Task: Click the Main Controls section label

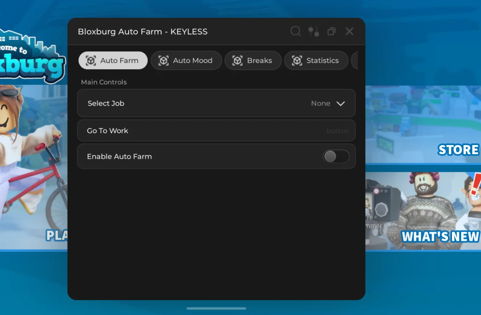Action: 104,82
